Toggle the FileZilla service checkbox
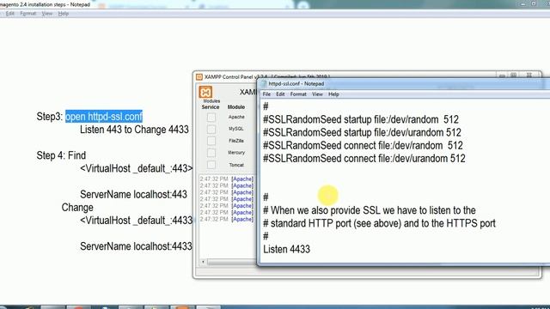Image resolution: width=550 pixels, height=309 pixels. [211, 141]
